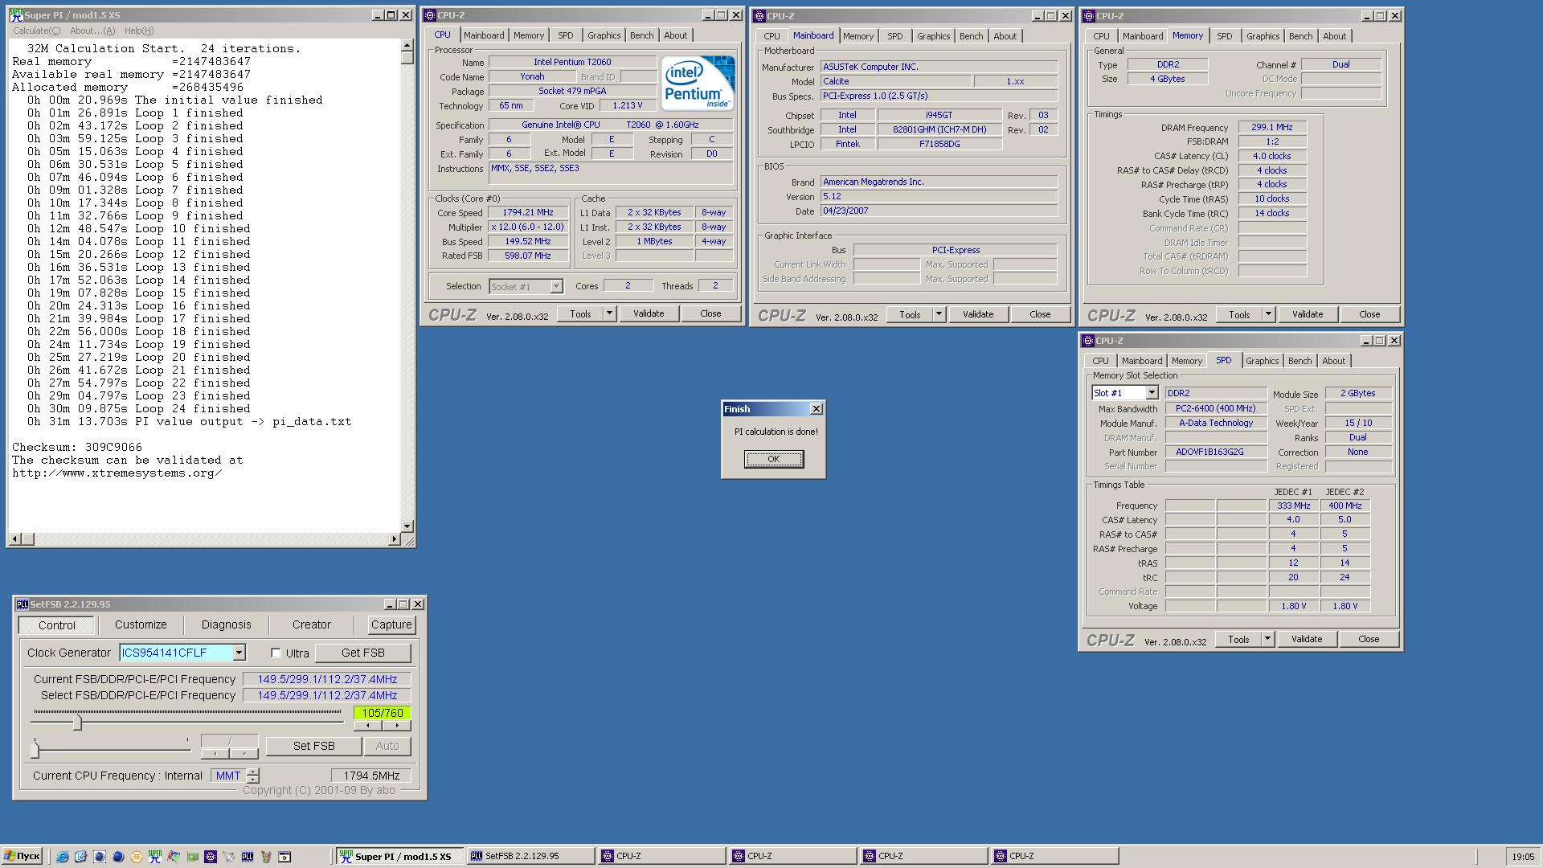Click the taskbar clock showing 19:05

click(1523, 857)
